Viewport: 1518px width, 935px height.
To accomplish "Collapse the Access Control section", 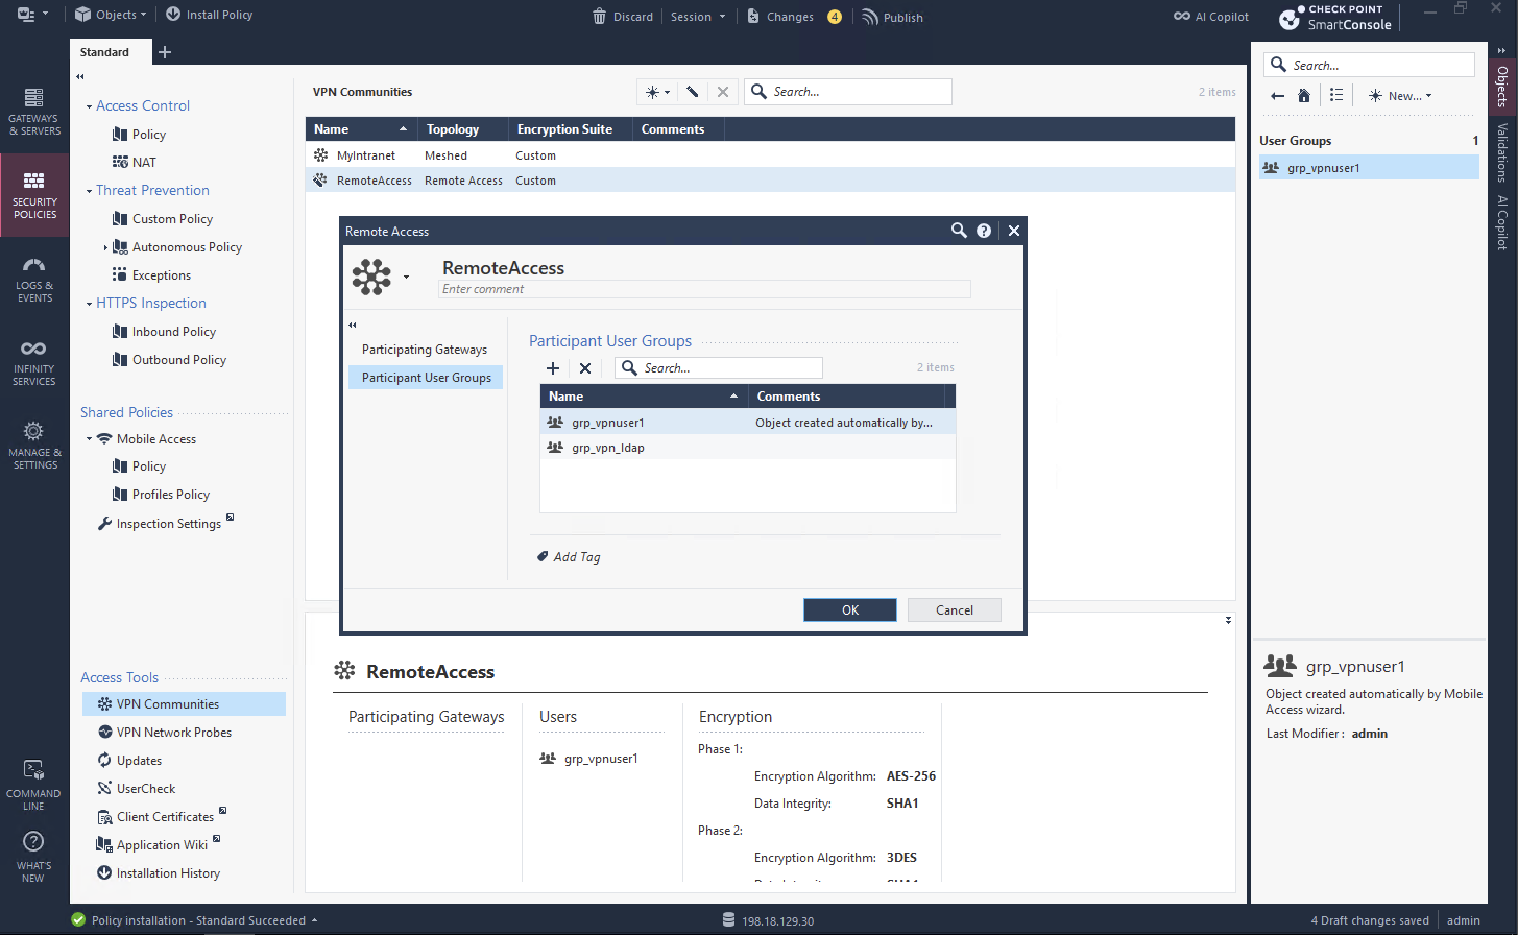I will point(89,106).
